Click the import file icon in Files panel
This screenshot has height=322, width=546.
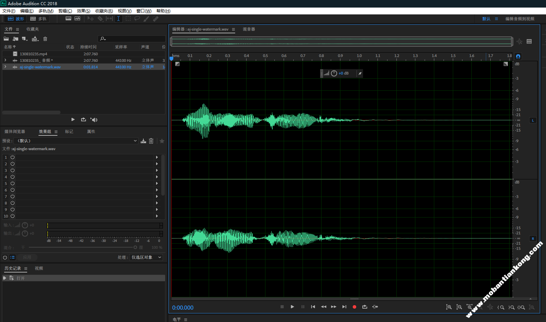click(x=15, y=39)
